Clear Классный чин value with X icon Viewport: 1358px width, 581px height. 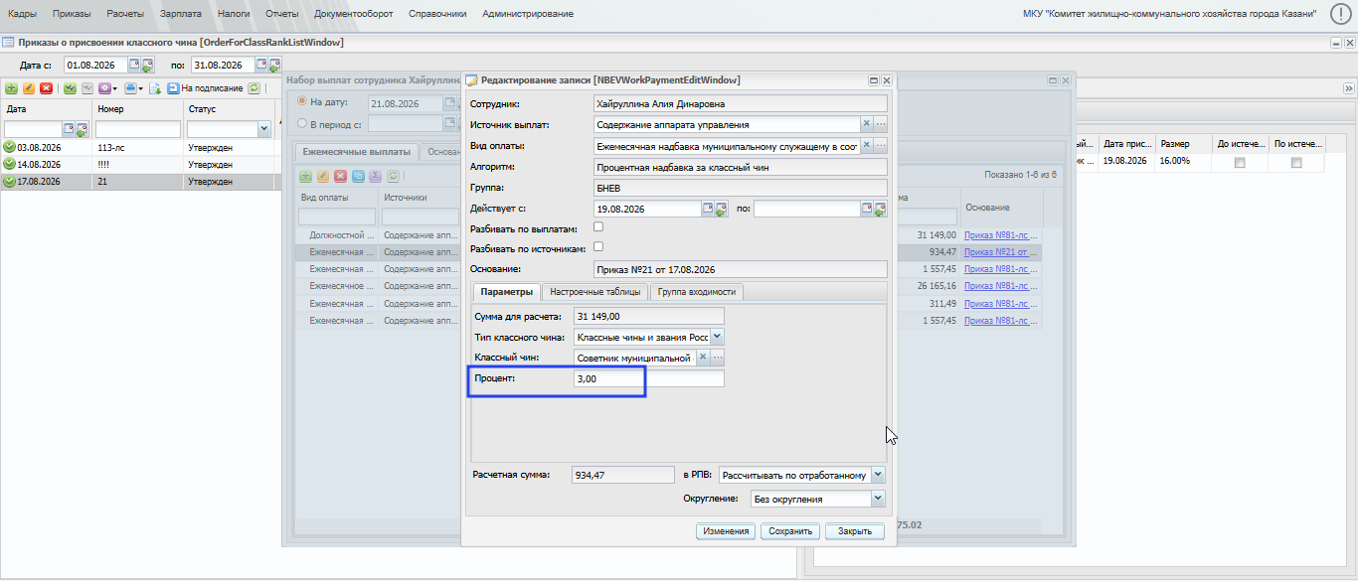pyautogui.click(x=703, y=358)
